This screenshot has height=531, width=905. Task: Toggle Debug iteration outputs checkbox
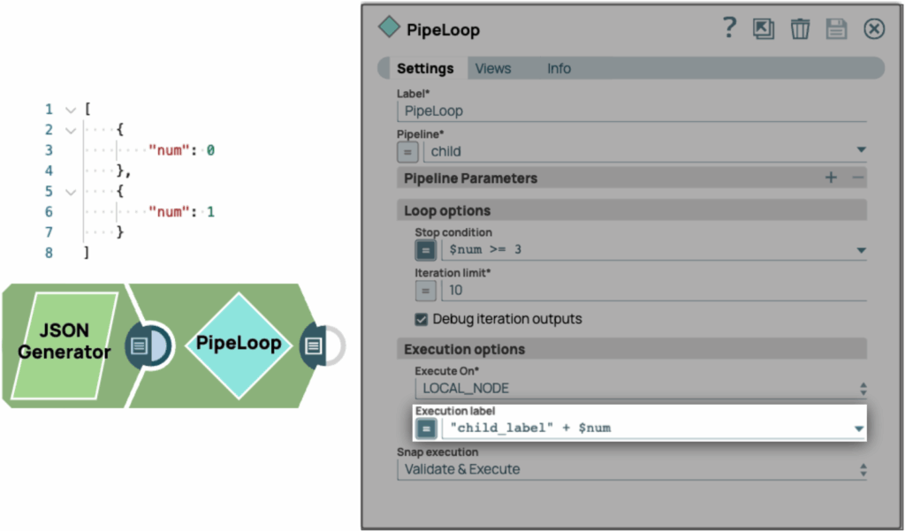click(422, 319)
